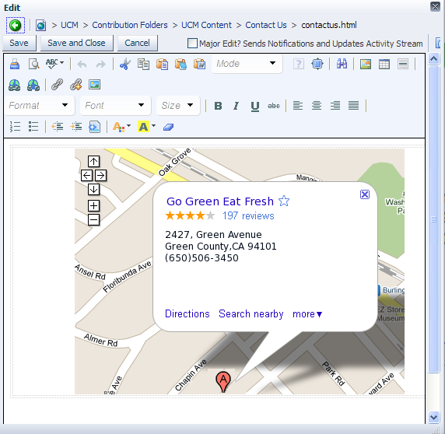Insert a table using the table icon
445x434 pixels.
pyautogui.click(x=384, y=64)
